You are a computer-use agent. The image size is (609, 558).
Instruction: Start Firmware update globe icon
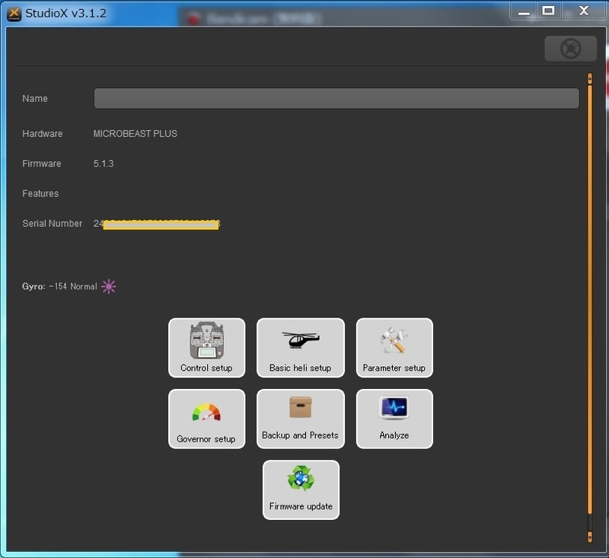pos(301,489)
